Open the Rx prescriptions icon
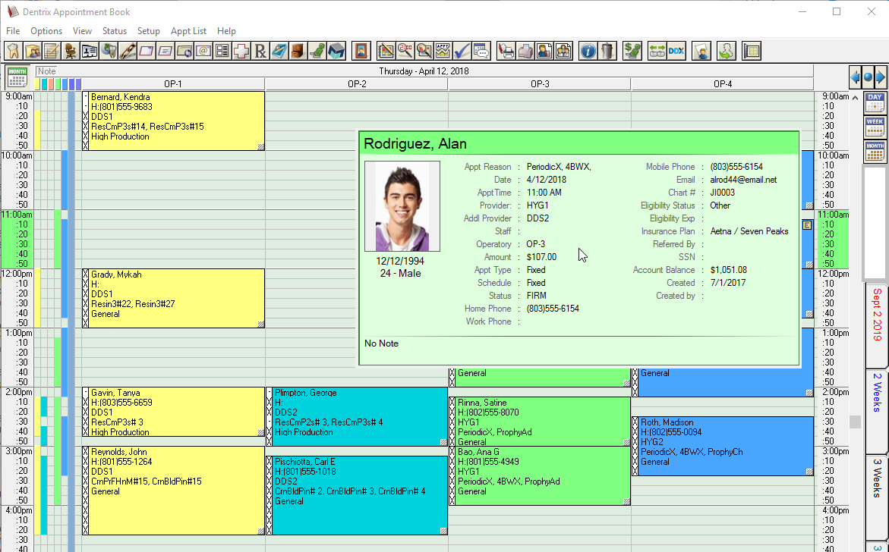The width and height of the screenshot is (889, 552). [x=260, y=51]
